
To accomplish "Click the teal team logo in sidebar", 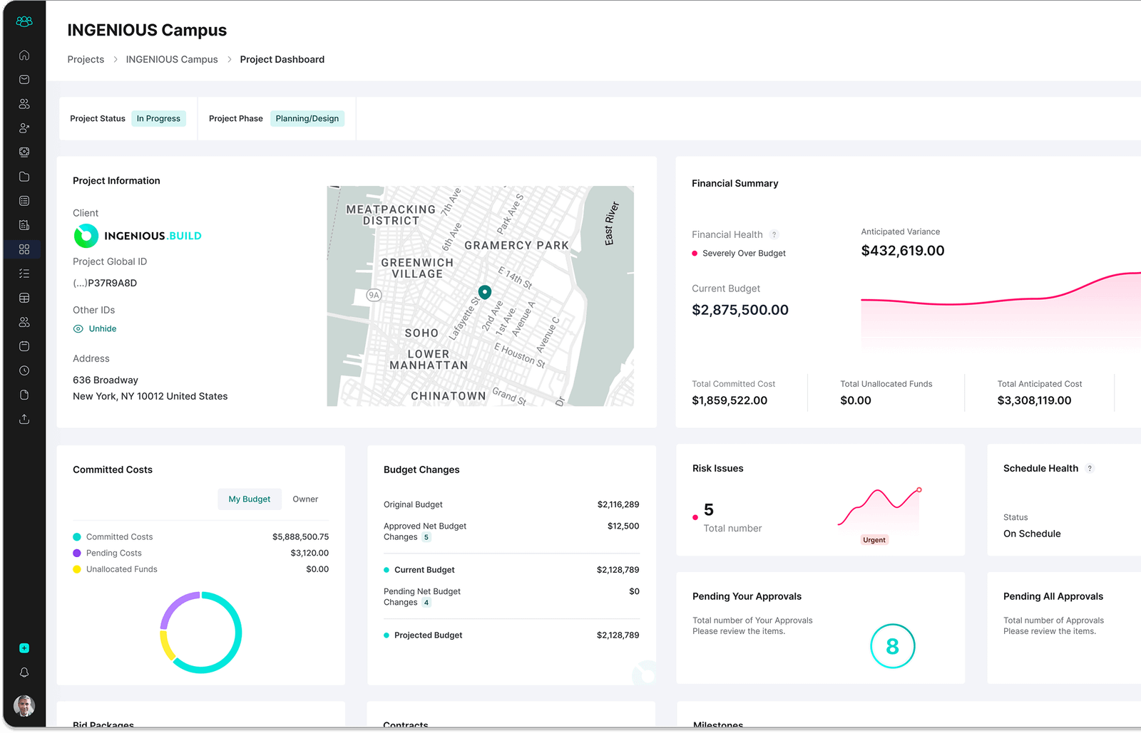I will tap(24, 22).
